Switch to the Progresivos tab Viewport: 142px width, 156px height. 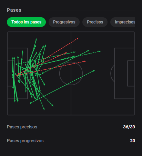64,22
